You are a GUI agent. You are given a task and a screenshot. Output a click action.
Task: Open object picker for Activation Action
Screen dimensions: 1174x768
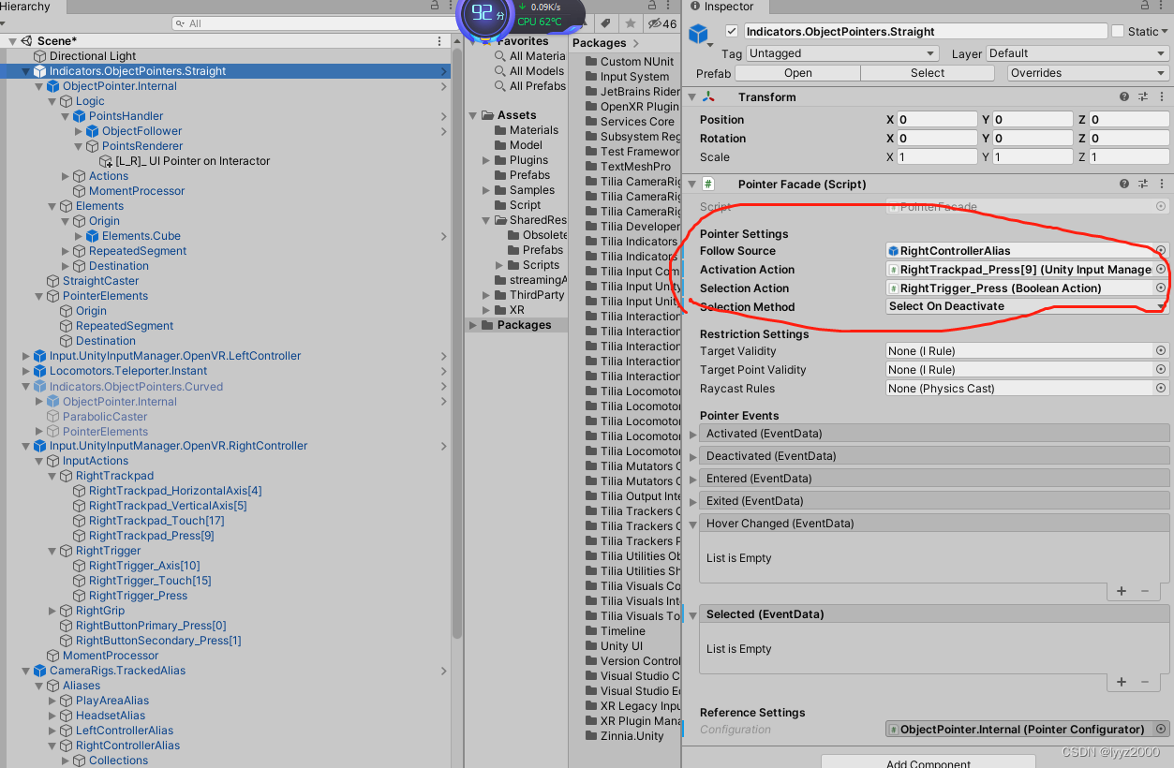coord(1161,269)
